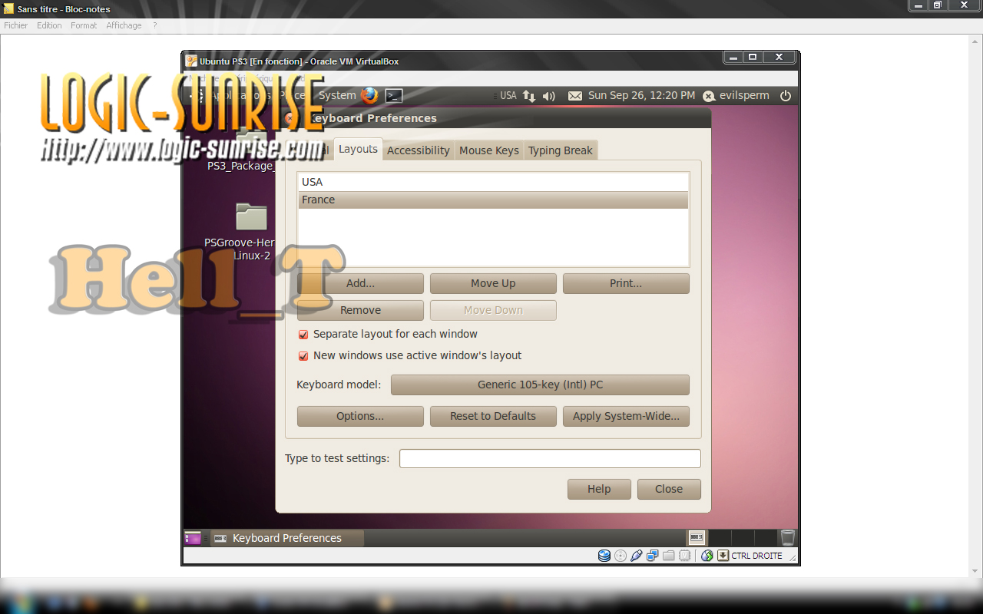This screenshot has height=614, width=983.
Task: Click the Move Up button
Action: pos(493,283)
